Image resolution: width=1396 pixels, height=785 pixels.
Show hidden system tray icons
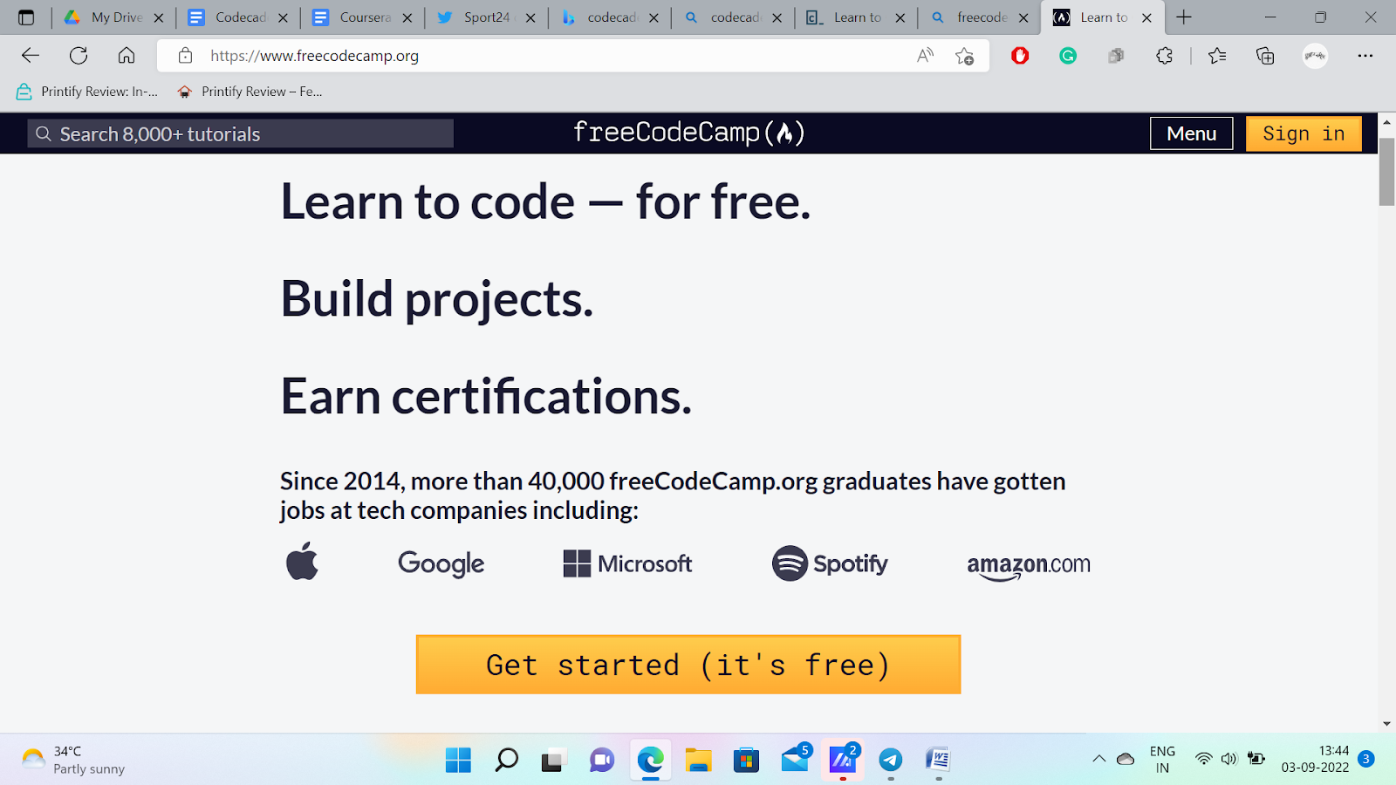(1099, 759)
